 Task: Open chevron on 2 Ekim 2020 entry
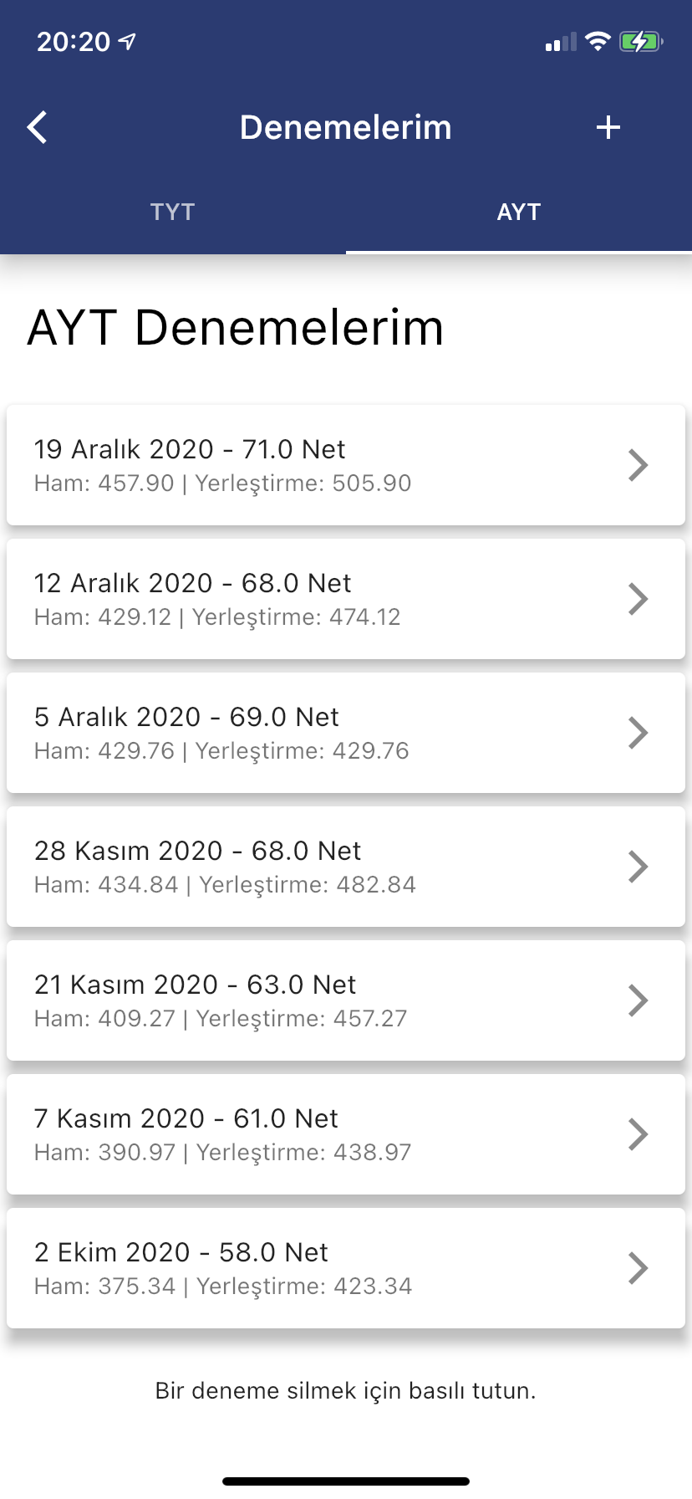[638, 1268]
